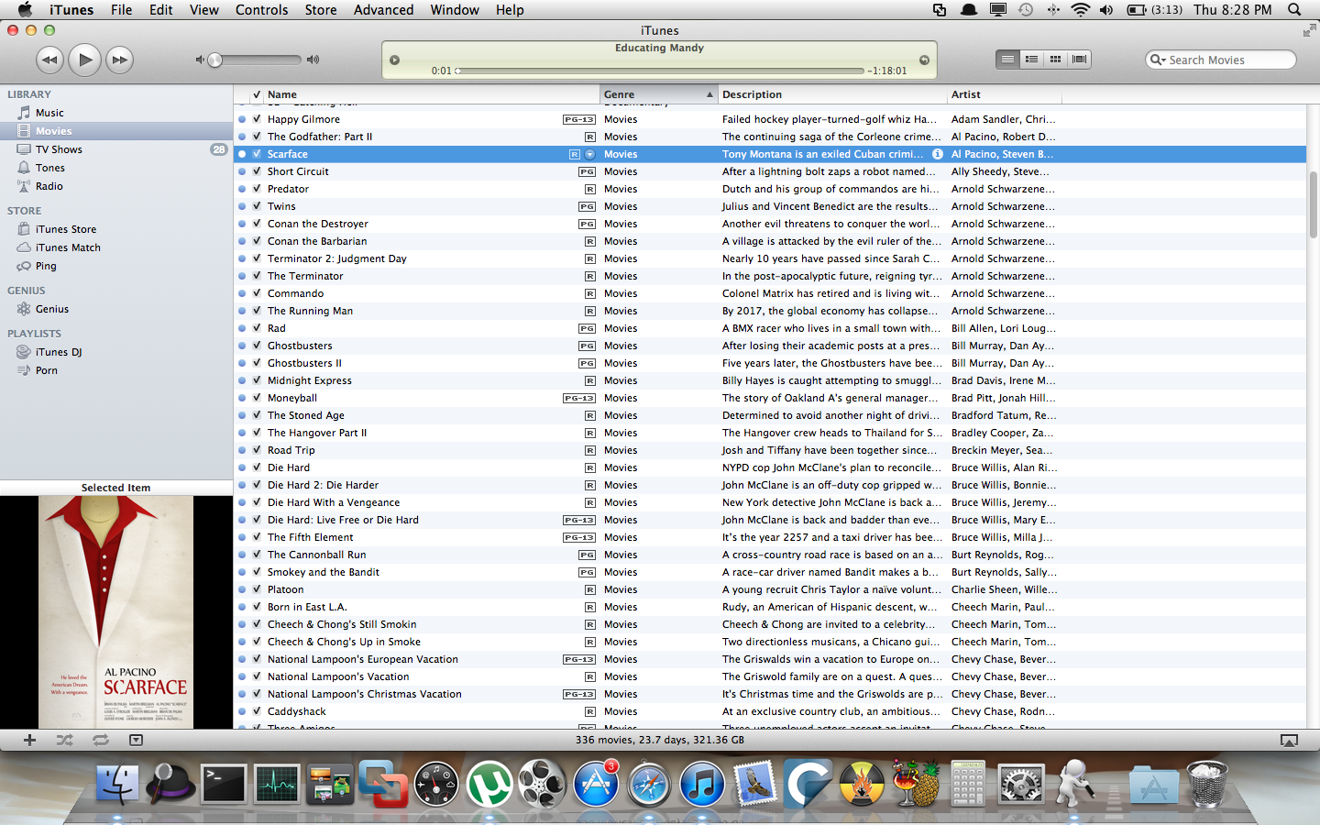Switch to grid view mode
Screen dimensions: 1320x825
[x=1055, y=60]
